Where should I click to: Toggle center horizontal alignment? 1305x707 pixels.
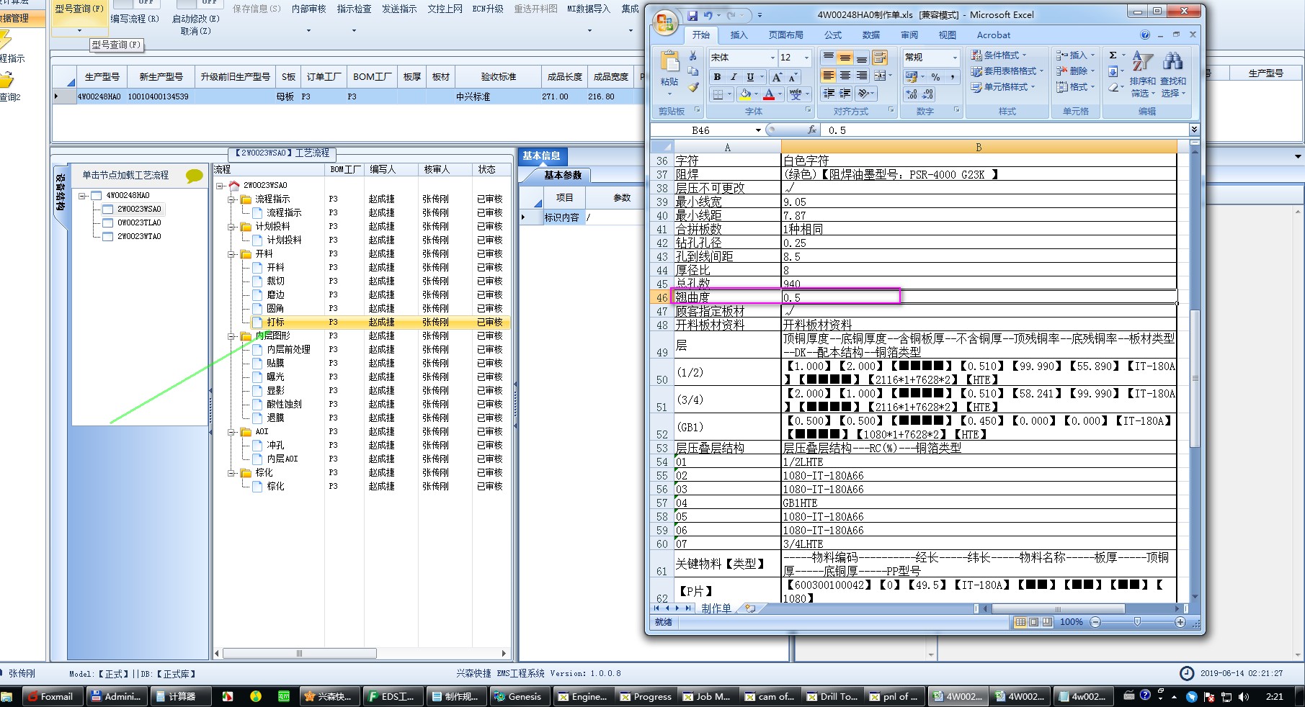pos(845,76)
